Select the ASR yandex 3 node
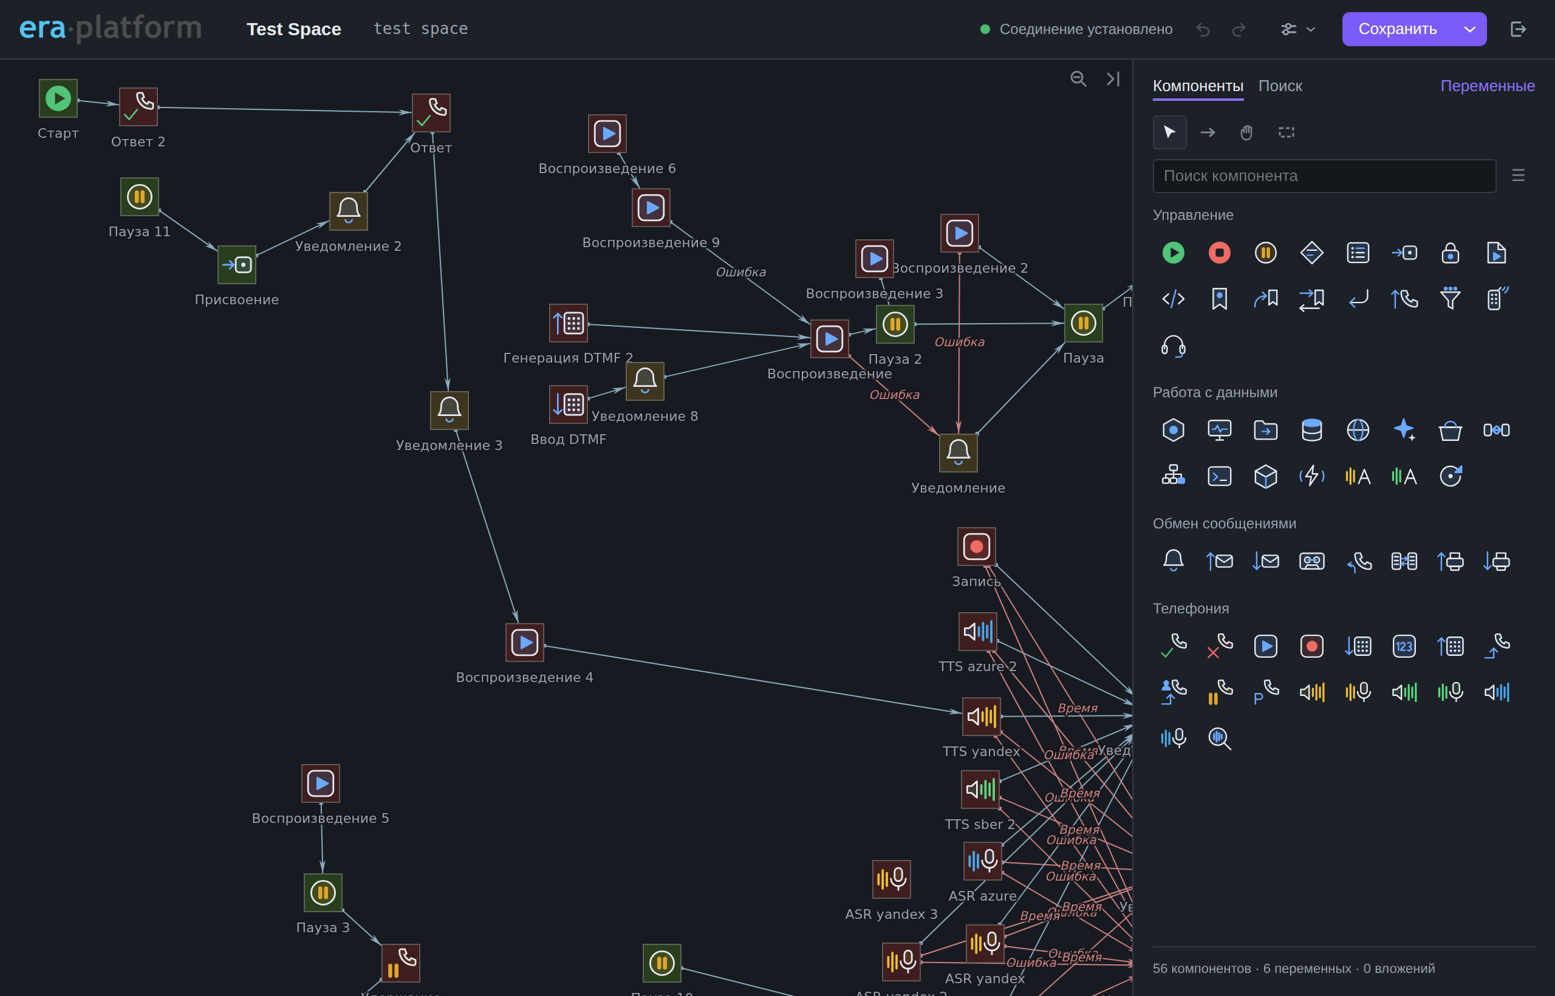 coord(891,879)
